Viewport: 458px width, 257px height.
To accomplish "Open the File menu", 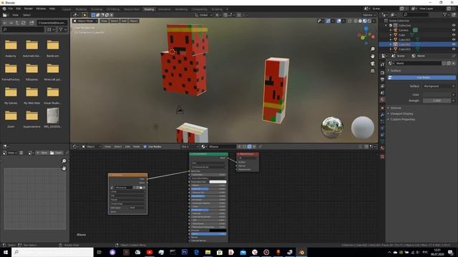I will click(11, 9).
